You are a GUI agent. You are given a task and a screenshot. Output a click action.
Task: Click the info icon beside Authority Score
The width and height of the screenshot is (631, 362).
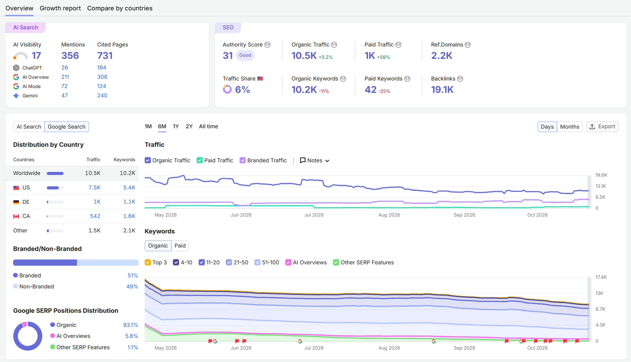pyautogui.click(x=267, y=45)
